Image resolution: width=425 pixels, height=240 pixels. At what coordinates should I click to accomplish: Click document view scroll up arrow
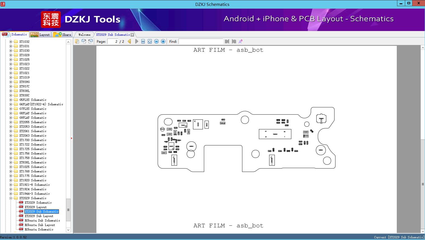[423, 48]
